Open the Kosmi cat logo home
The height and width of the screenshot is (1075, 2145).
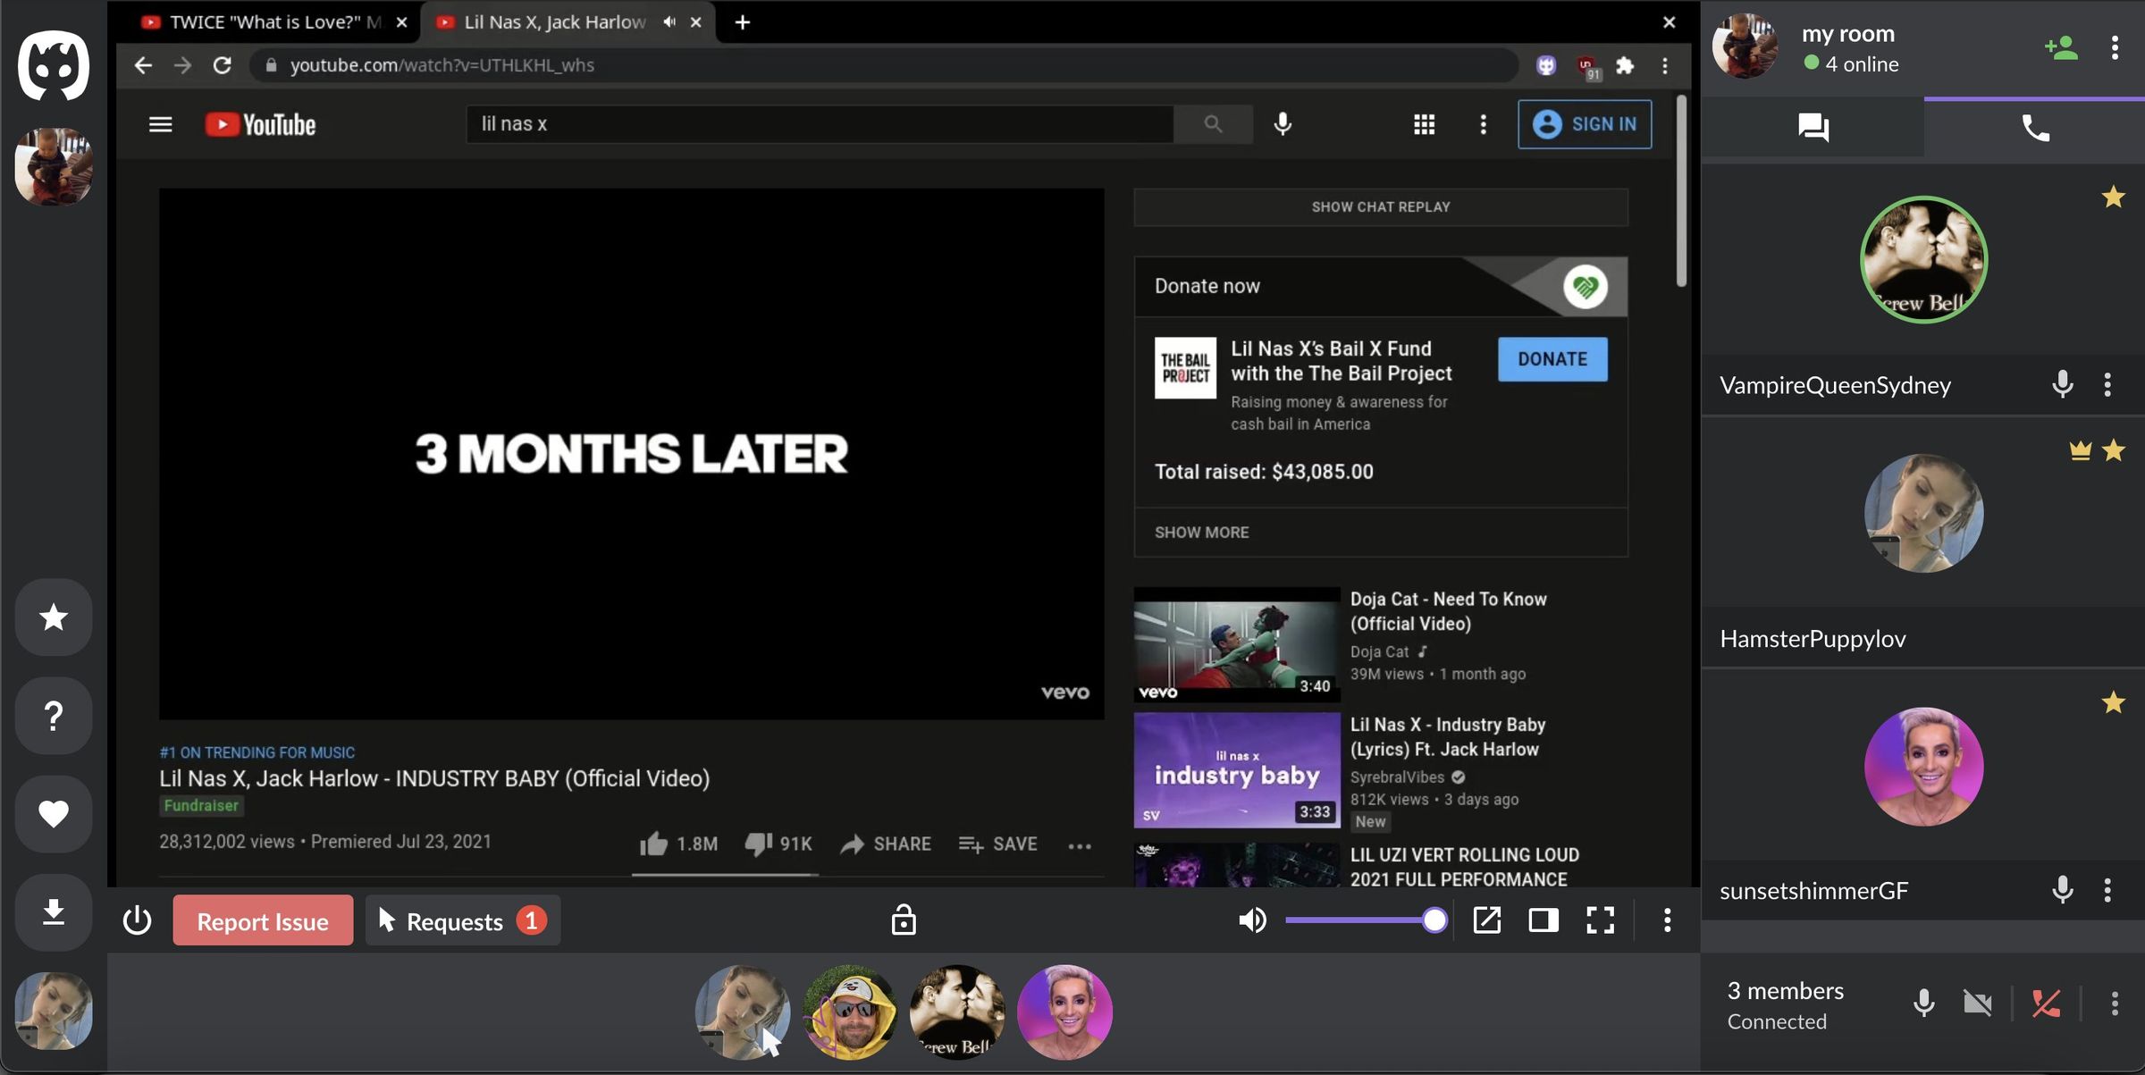pyautogui.click(x=54, y=65)
